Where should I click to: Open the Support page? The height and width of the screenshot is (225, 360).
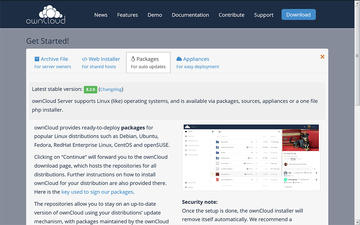pos(264,15)
